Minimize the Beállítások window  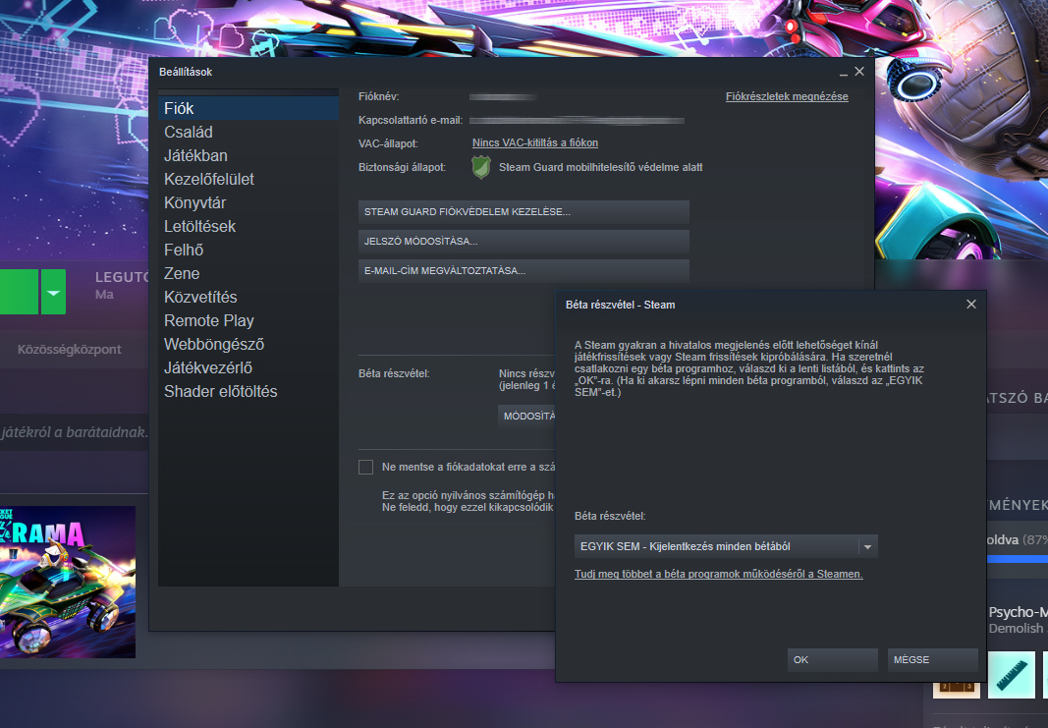click(843, 73)
